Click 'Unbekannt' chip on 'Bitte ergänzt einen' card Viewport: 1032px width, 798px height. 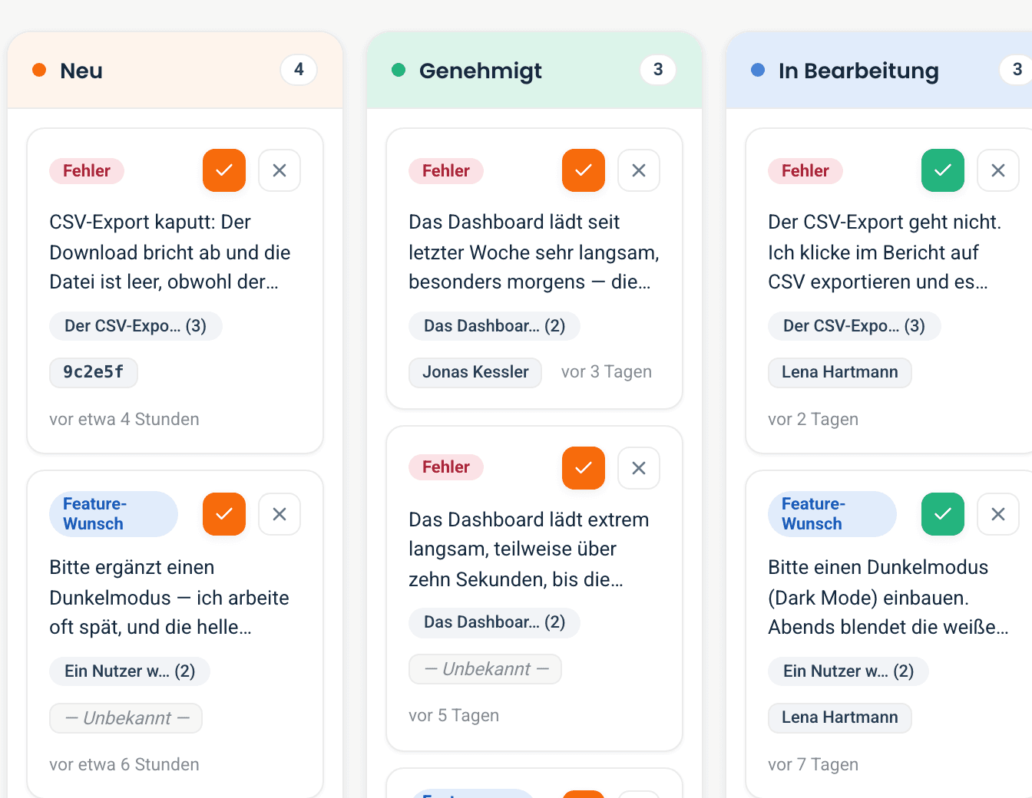pyautogui.click(x=126, y=718)
